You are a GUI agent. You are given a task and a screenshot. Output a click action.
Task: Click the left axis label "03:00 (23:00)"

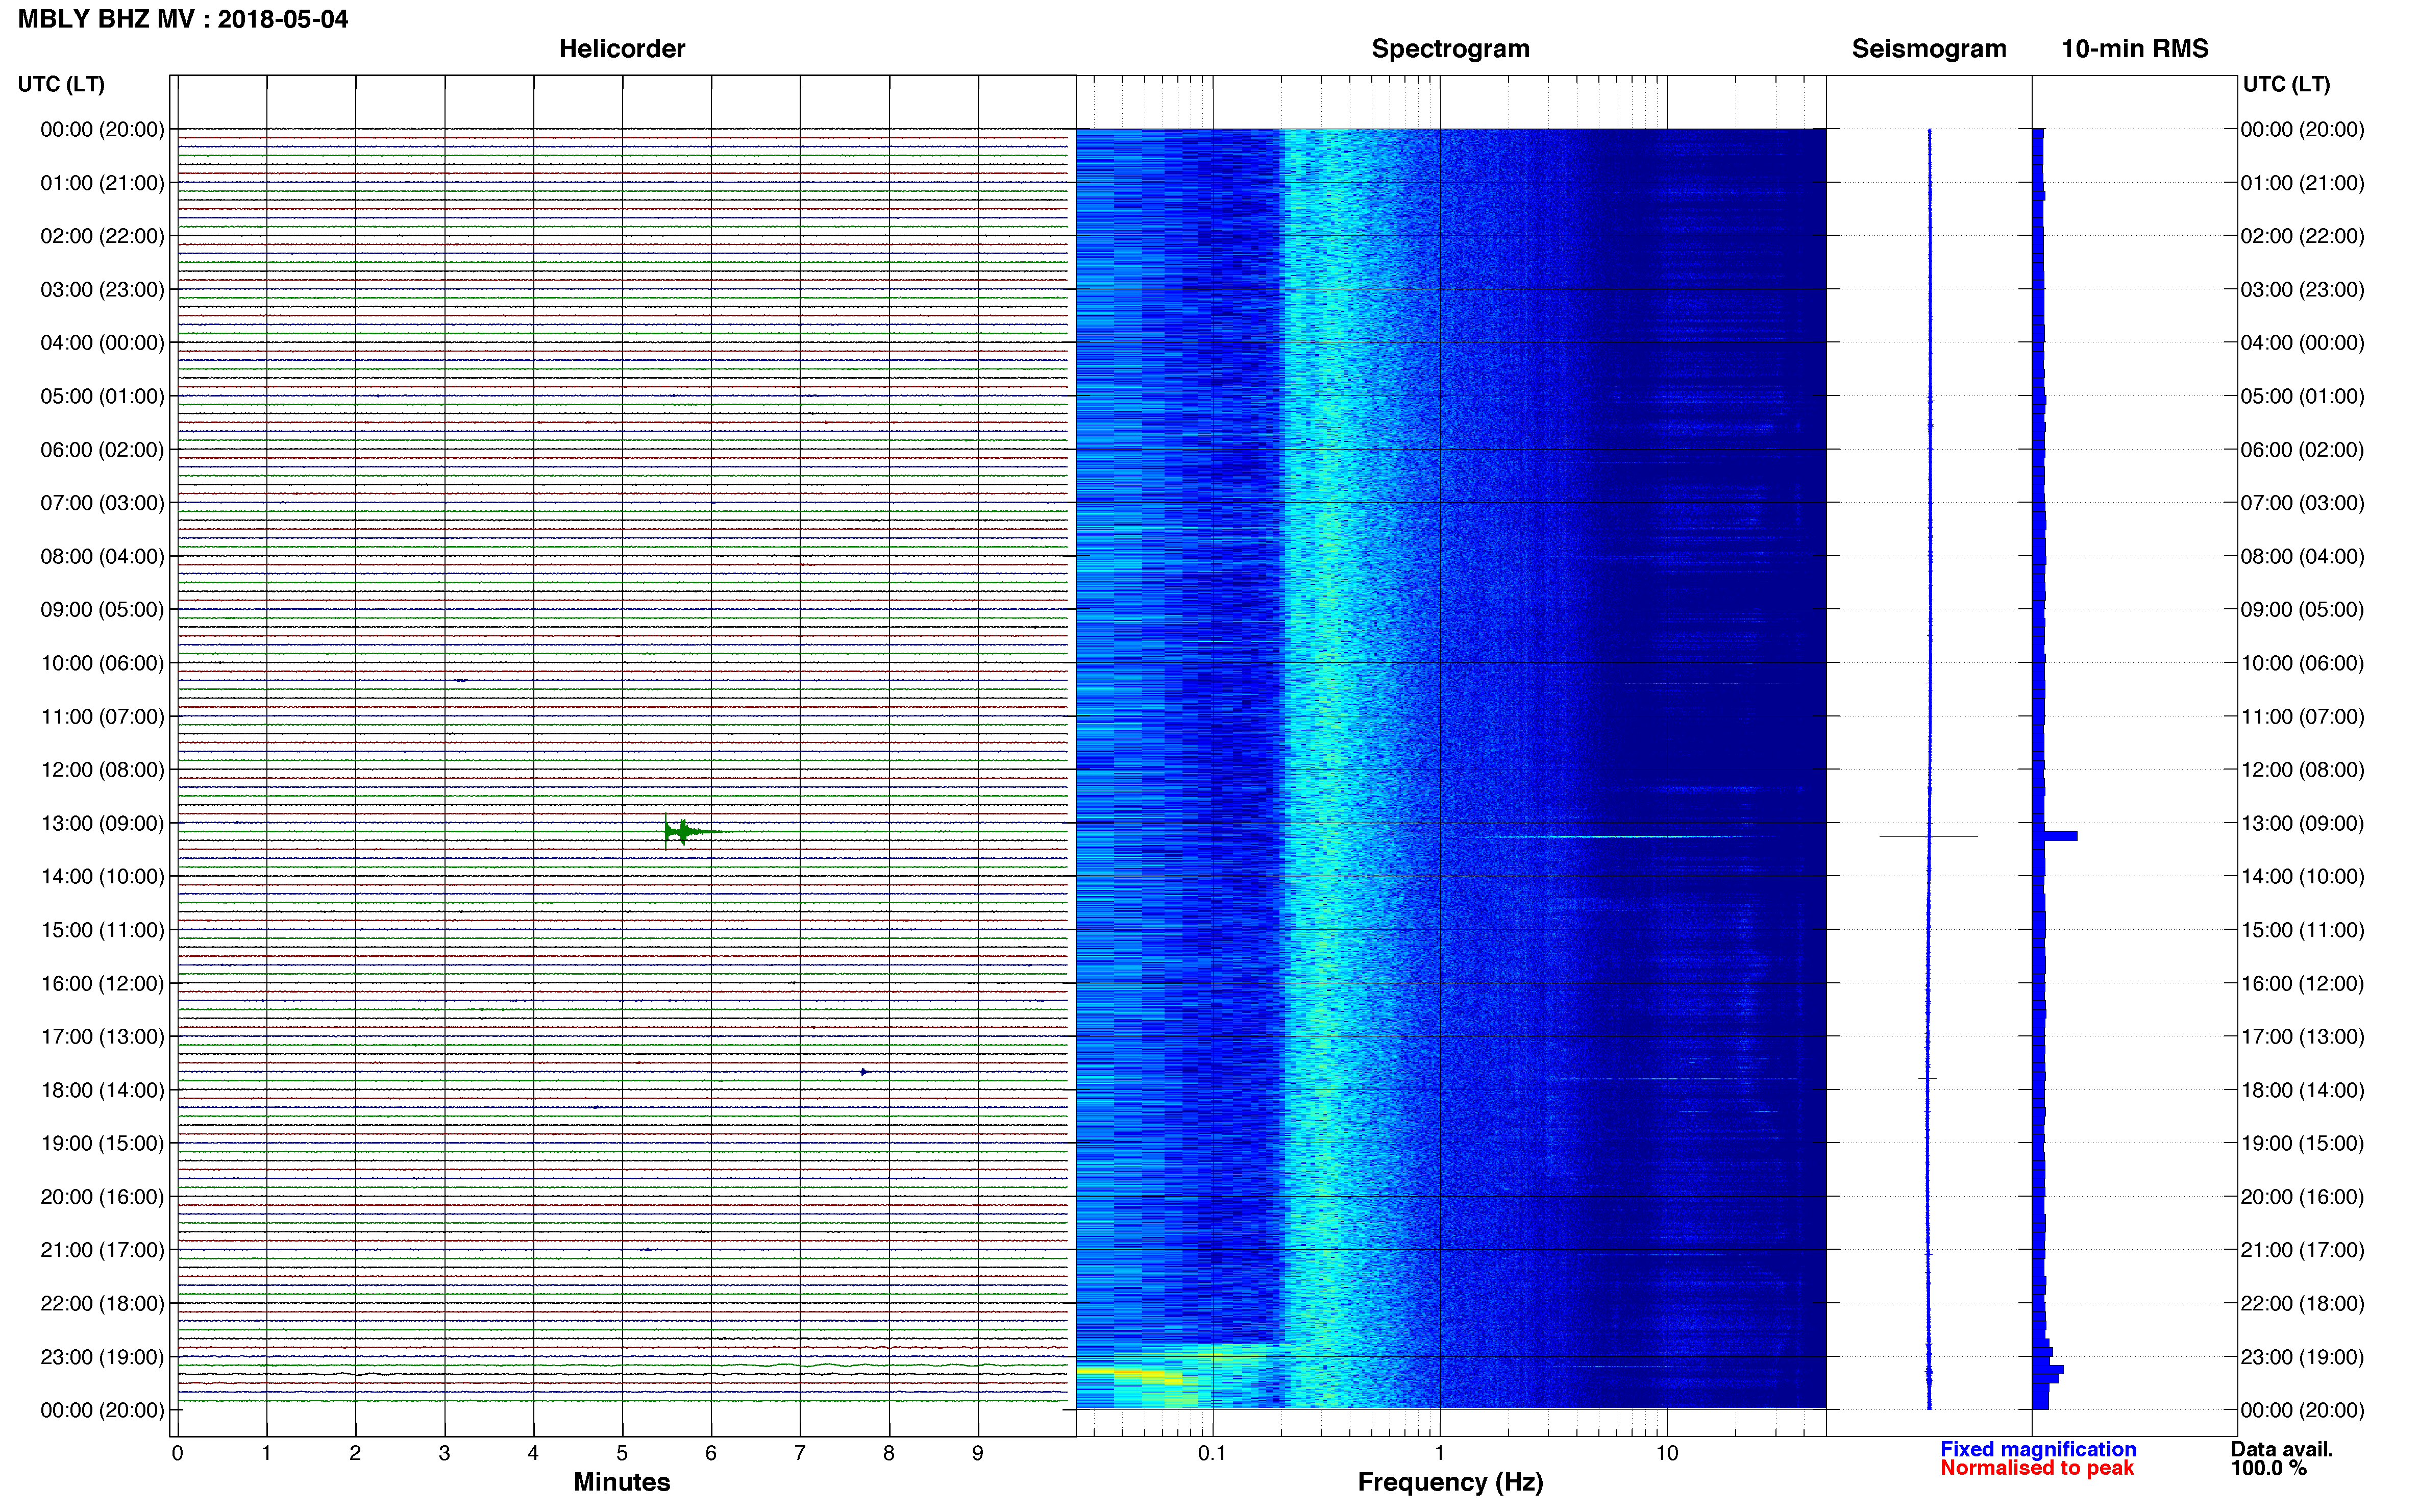(x=102, y=289)
